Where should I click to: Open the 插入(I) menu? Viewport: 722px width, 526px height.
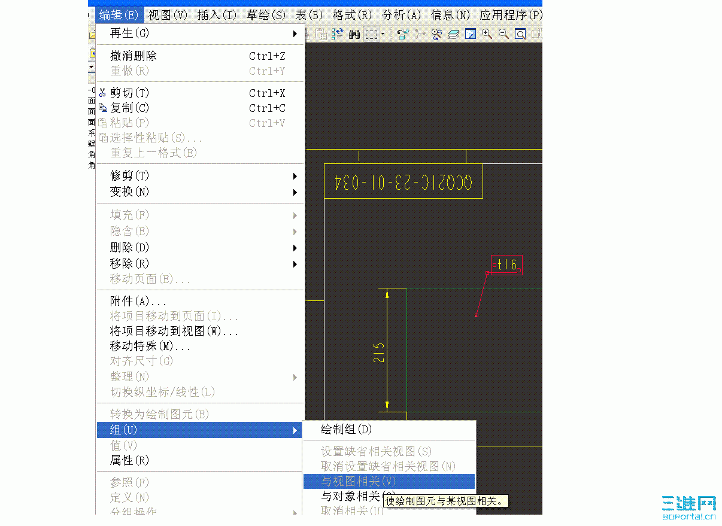coord(217,15)
